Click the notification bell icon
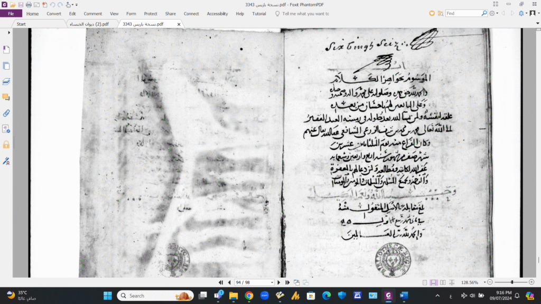 [521, 13]
